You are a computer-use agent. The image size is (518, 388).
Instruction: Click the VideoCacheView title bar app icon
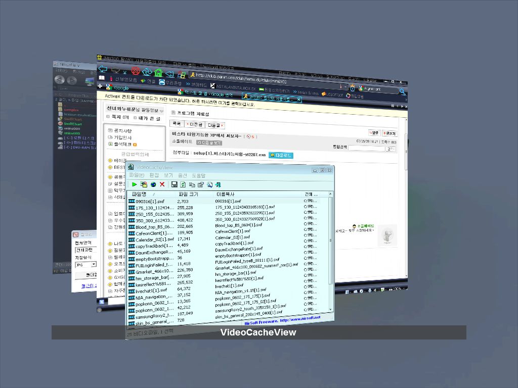tap(131, 167)
